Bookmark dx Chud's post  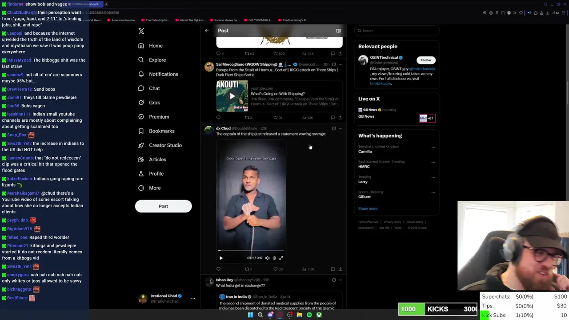333,269
